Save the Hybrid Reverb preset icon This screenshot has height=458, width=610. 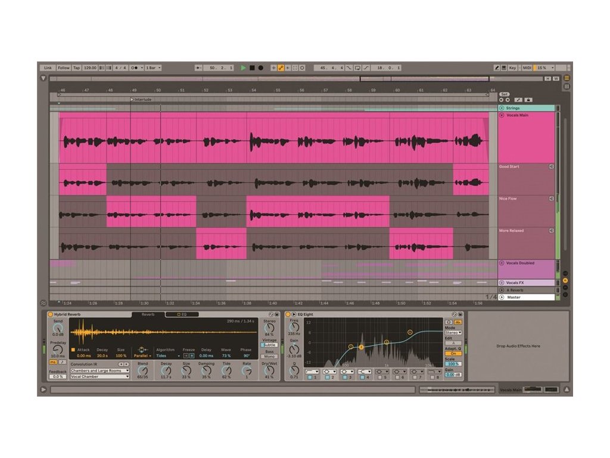tap(277, 314)
